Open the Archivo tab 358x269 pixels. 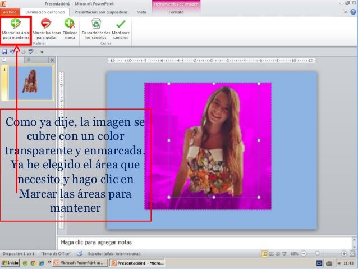[x=11, y=12]
